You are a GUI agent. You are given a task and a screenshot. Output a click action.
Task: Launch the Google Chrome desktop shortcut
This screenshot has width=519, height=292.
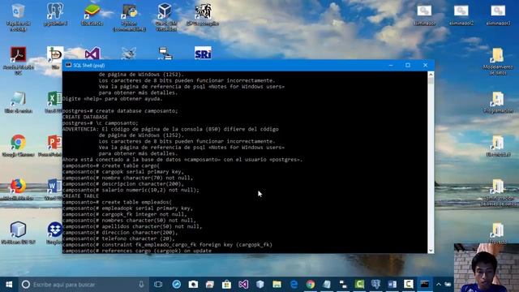(18, 145)
